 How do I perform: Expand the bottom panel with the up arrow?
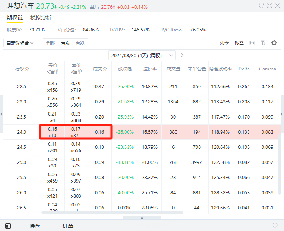142,218
